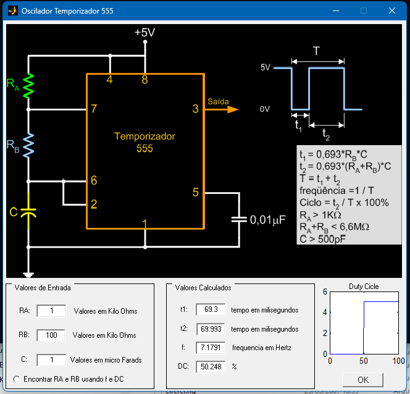The height and width of the screenshot is (394, 410).
Task: Click 'Valores em micro Farads' label
Action: click(x=106, y=360)
